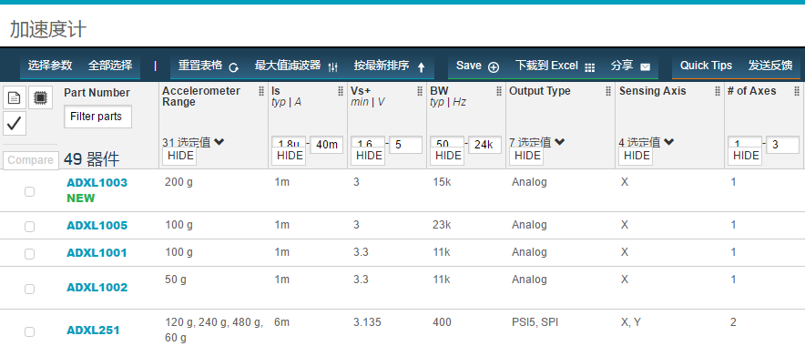Hide the Output Type column
805x346 pixels.
527,156
